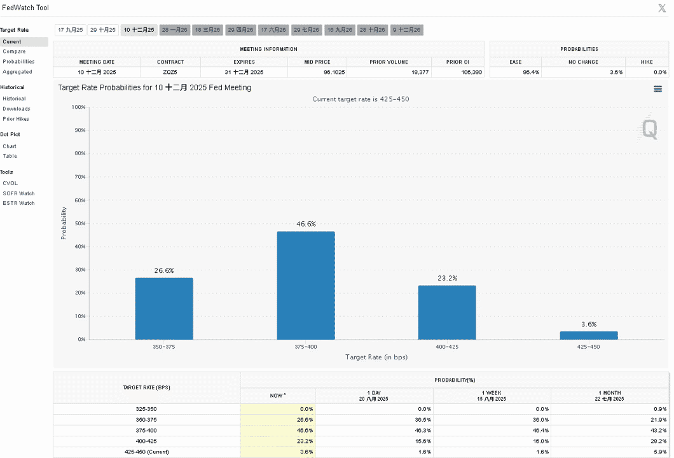Click the 375-400 probability bar
The width and height of the screenshot is (674, 458).
306,286
